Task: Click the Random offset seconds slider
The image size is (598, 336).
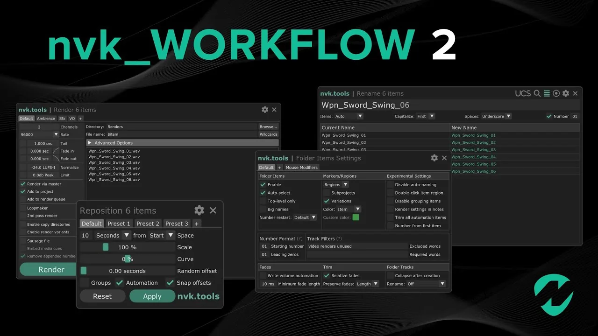Action: click(127, 271)
